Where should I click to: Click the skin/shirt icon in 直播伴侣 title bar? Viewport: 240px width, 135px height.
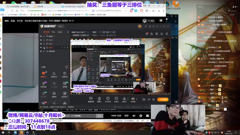[154, 26]
